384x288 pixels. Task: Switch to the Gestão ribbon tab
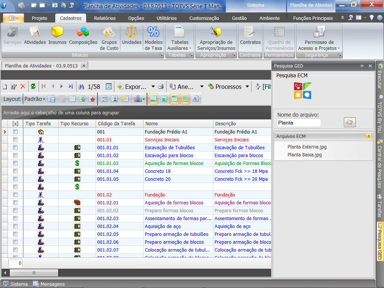pyautogui.click(x=239, y=18)
